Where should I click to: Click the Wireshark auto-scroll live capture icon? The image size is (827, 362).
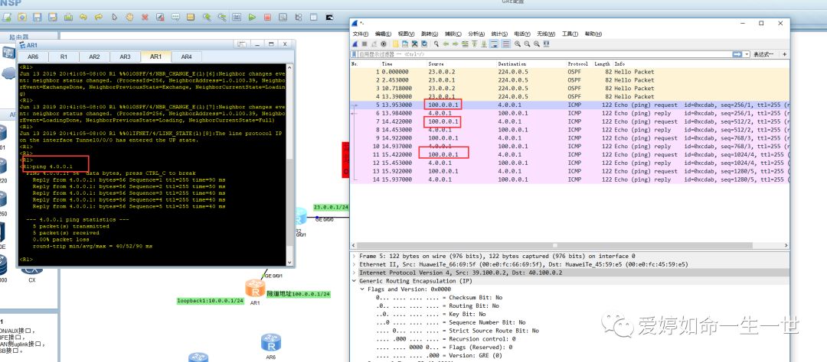pyautogui.click(x=494, y=44)
